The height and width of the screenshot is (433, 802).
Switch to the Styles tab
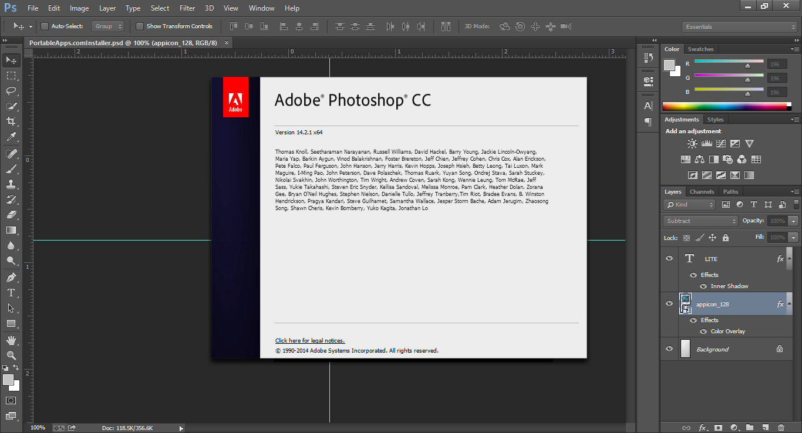pyautogui.click(x=715, y=120)
